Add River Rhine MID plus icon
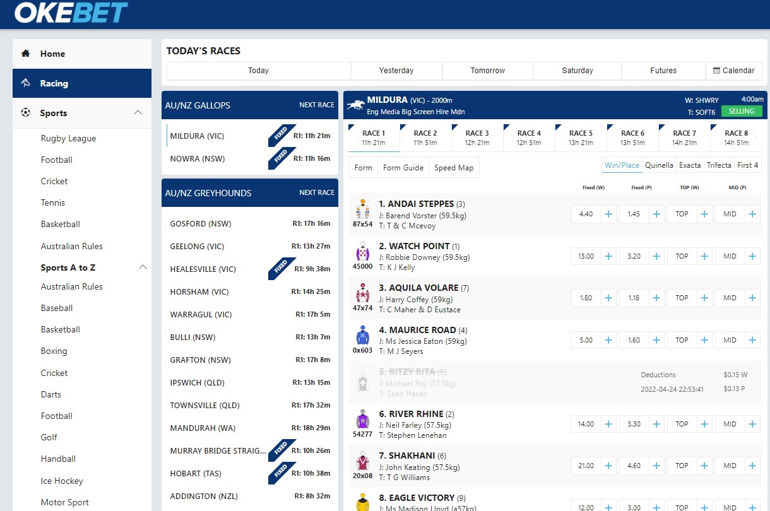Screen dimensions: 770x511 (x=752, y=424)
